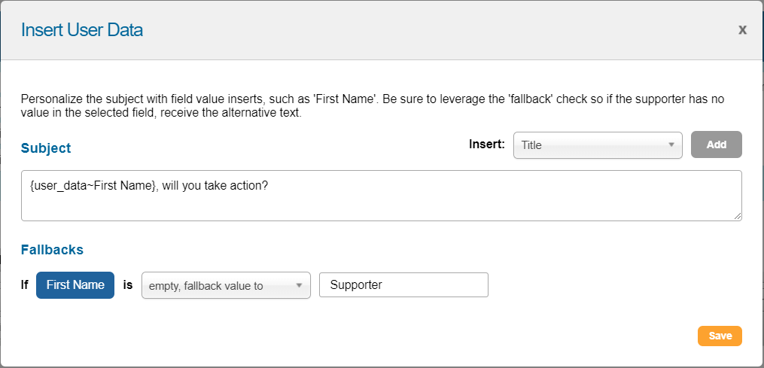This screenshot has width=764, height=368.
Task: Click the fallback condition dropdown arrow
Action: click(x=299, y=285)
